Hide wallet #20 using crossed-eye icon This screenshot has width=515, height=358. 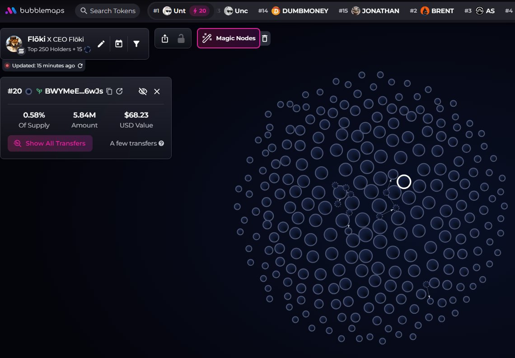[x=143, y=91]
